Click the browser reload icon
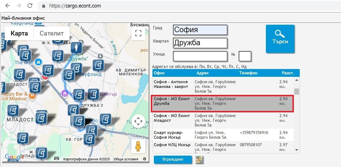This screenshot has height=167, width=341. [x=30, y=6]
